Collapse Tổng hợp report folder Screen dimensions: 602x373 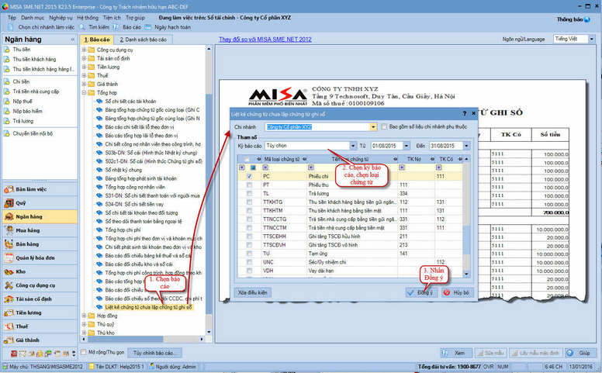84,93
